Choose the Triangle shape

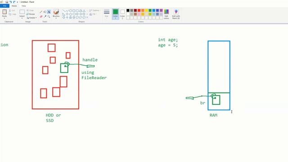pyautogui.click(x=84, y=11)
